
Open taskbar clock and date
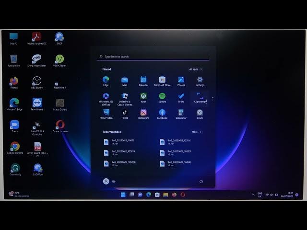(287, 195)
